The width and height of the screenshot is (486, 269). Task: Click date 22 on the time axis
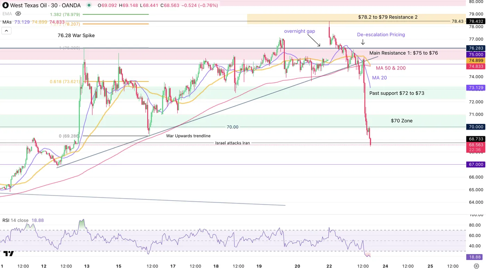point(329,266)
